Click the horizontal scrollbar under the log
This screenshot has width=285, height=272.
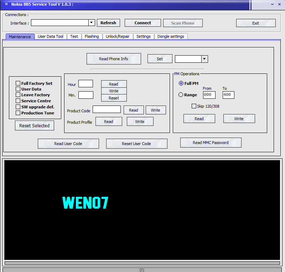142,263
